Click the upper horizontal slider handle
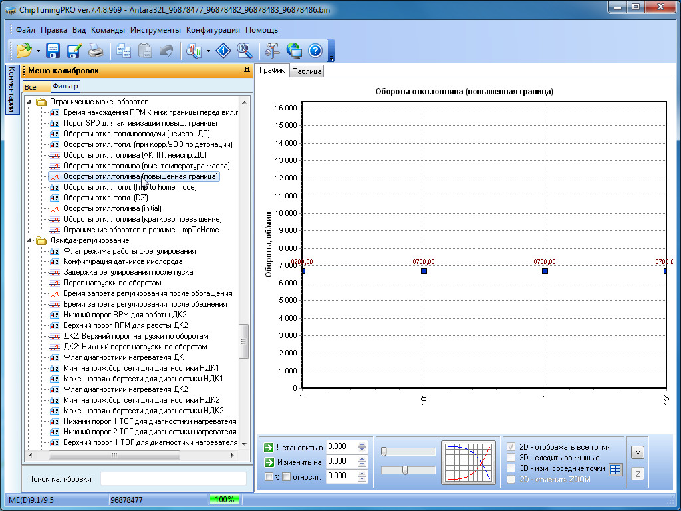This screenshot has height=511, width=681. click(384, 452)
